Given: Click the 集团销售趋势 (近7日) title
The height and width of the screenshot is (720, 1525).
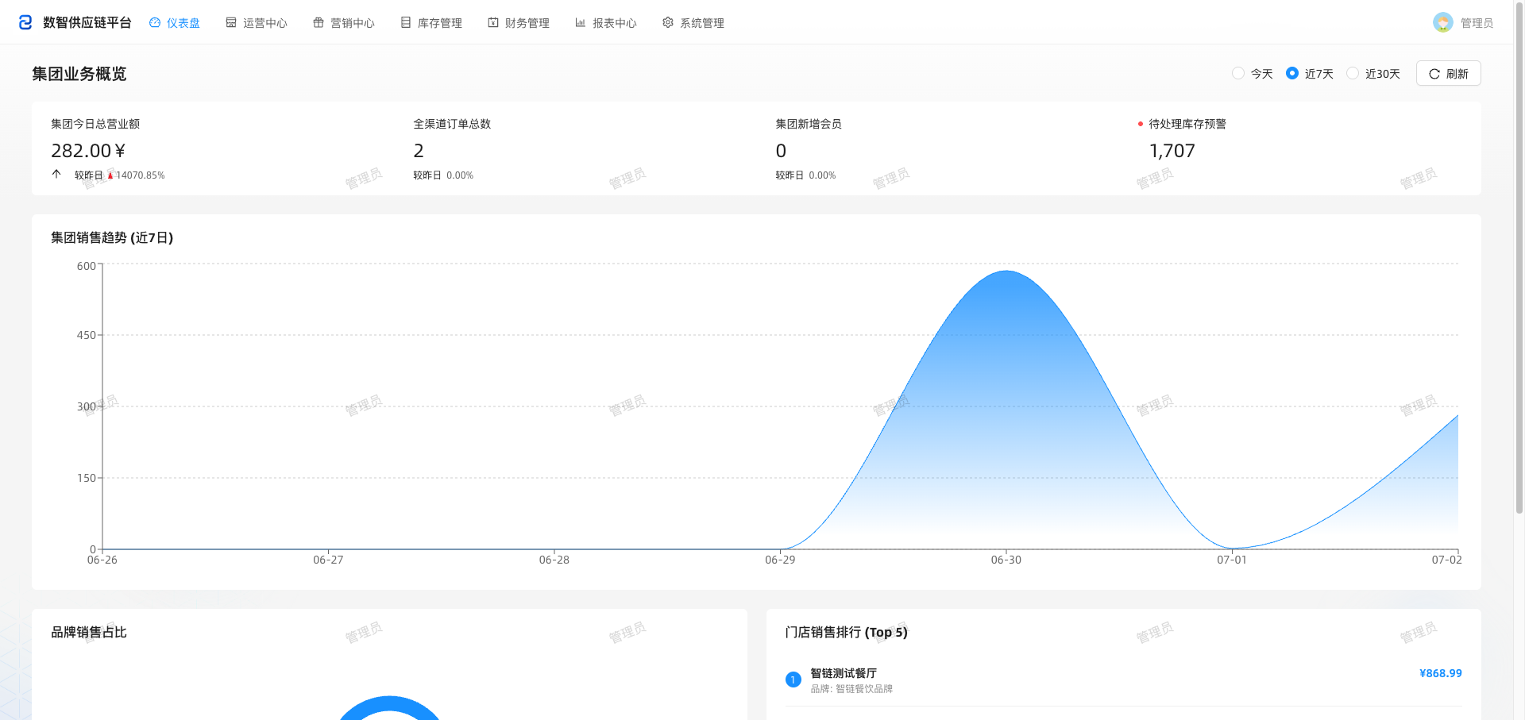Looking at the screenshot, I should [x=112, y=237].
